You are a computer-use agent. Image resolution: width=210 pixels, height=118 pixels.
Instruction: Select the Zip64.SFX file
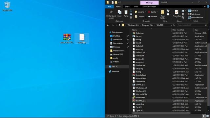139,110
